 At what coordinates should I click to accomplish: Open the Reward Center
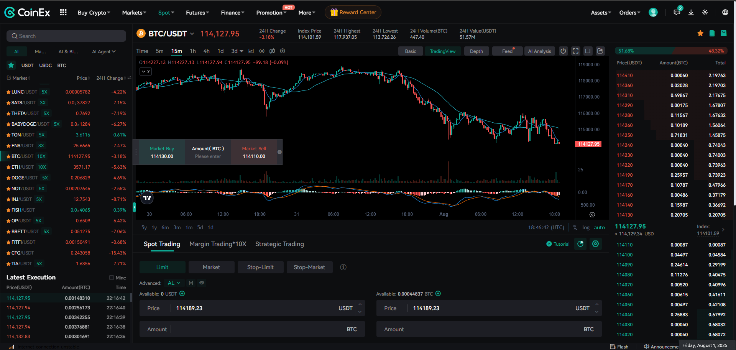pos(353,12)
